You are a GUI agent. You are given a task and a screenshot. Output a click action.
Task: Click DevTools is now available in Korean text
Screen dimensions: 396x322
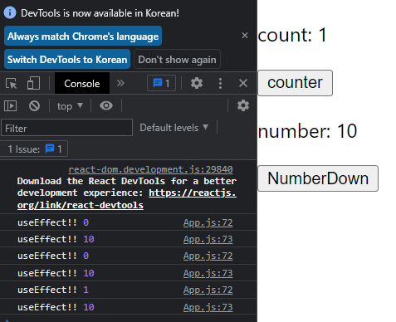(x=100, y=13)
